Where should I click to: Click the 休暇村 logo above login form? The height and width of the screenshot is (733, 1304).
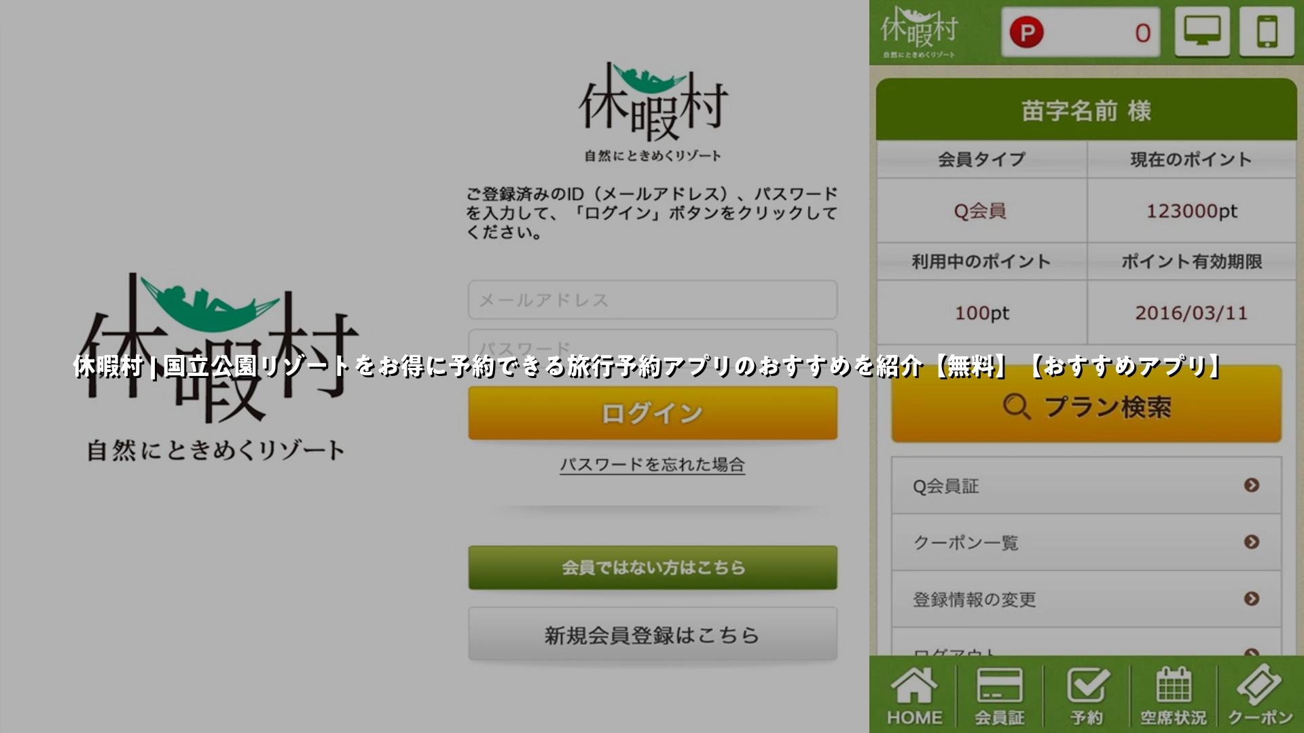click(x=653, y=111)
